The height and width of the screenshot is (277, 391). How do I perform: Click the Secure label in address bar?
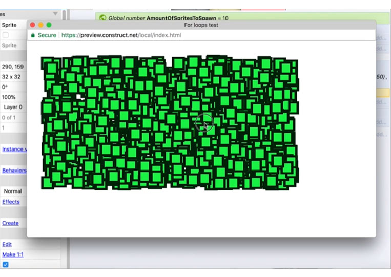(47, 35)
